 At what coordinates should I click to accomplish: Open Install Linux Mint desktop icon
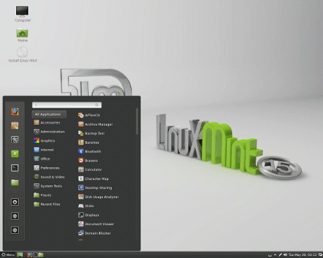pos(22,54)
